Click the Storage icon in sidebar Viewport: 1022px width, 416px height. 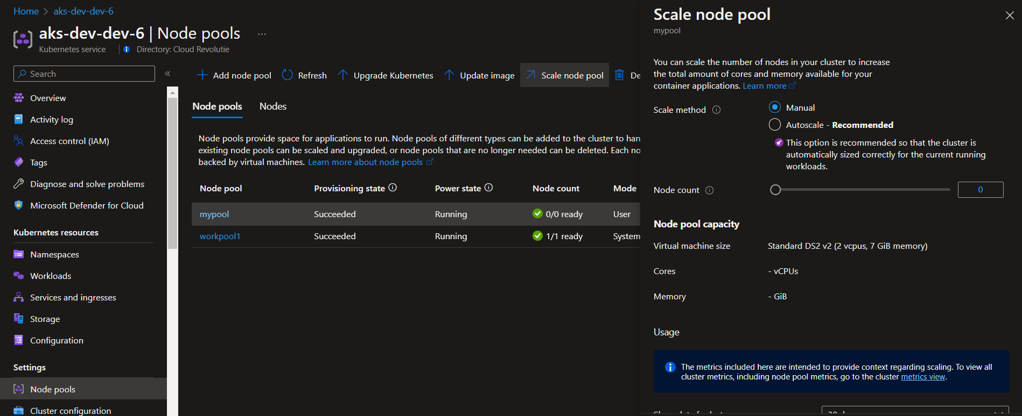(19, 319)
